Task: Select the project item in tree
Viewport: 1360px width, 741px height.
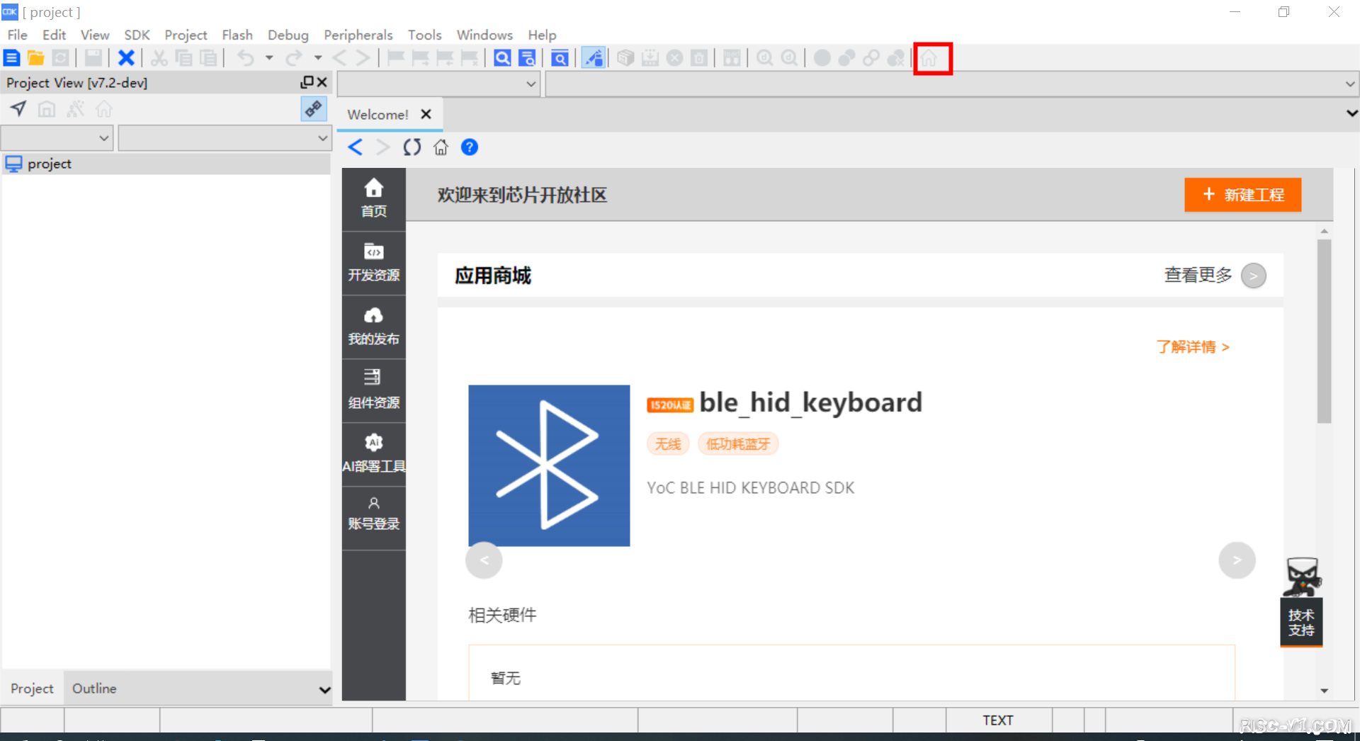Action: (49, 164)
